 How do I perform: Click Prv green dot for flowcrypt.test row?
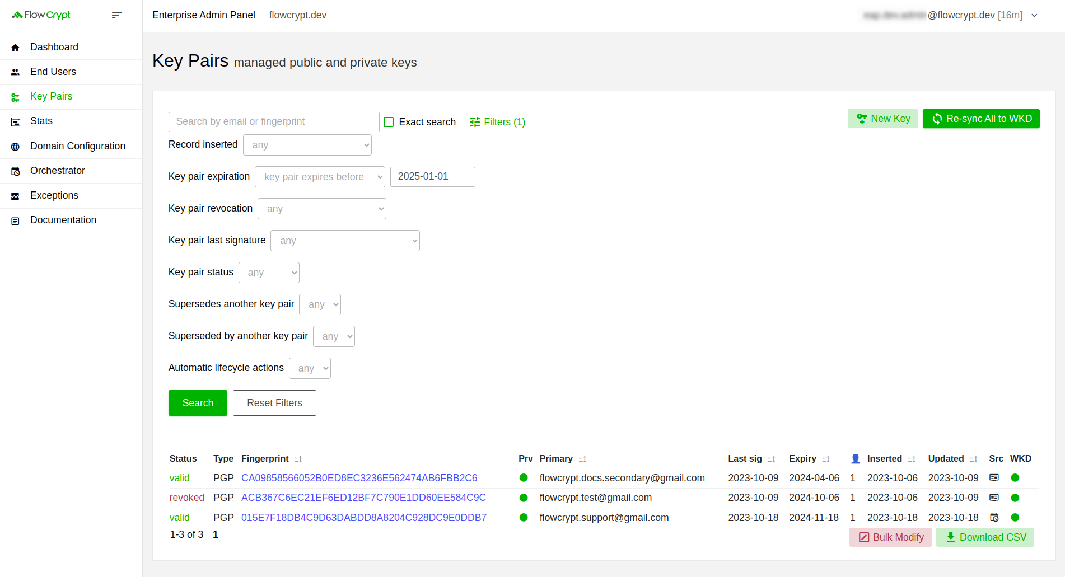tap(524, 498)
